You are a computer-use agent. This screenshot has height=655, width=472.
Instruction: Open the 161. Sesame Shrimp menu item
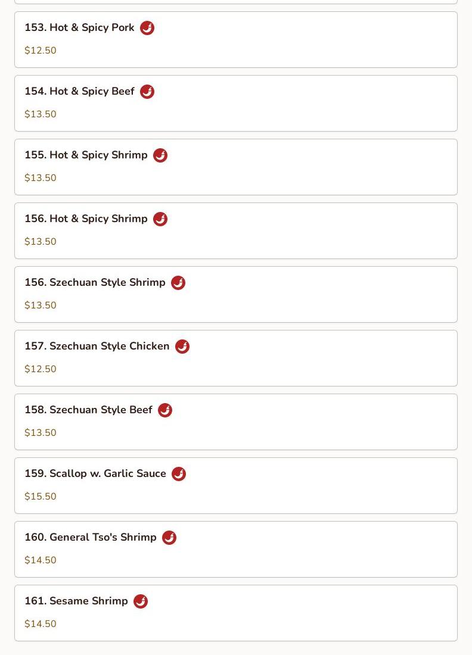pyautogui.click(x=236, y=613)
